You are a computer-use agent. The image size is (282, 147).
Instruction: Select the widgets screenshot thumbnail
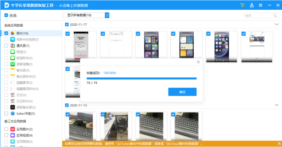coord(186,45)
